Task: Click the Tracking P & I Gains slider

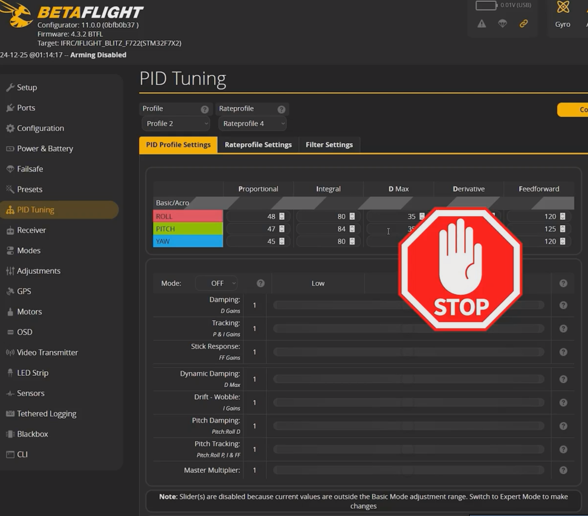Action: point(408,329)
